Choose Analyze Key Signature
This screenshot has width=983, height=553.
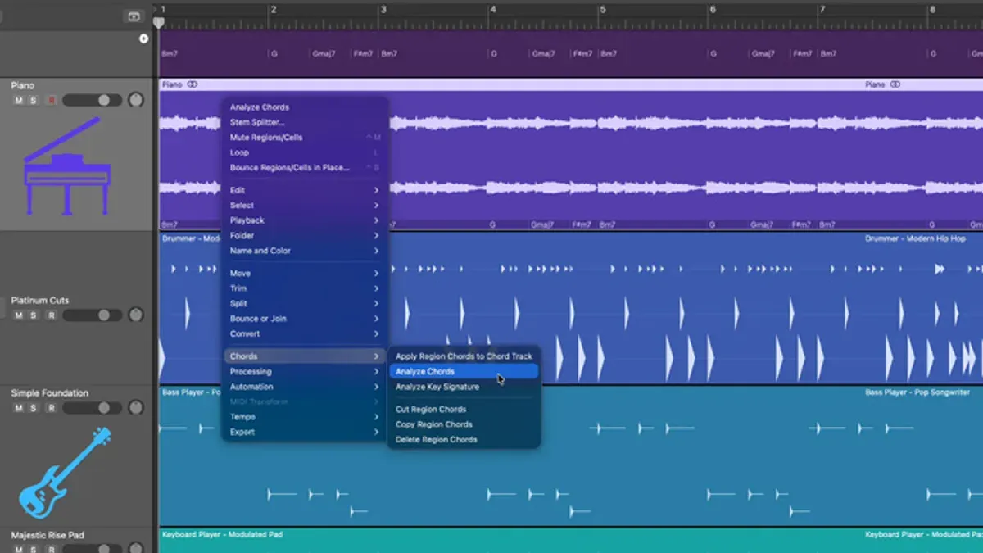[x=464, y=387]
